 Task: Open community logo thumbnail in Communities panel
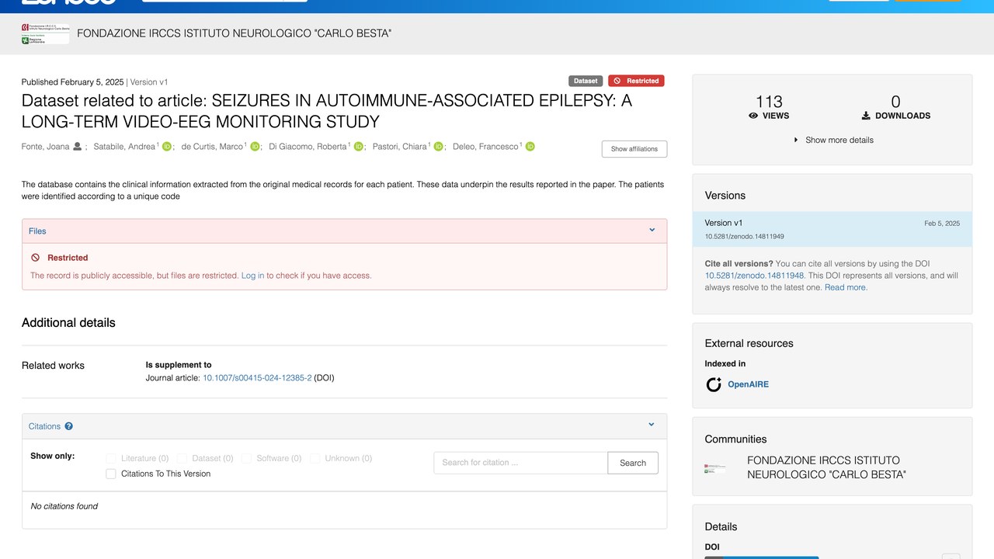[x=716, y=468]
